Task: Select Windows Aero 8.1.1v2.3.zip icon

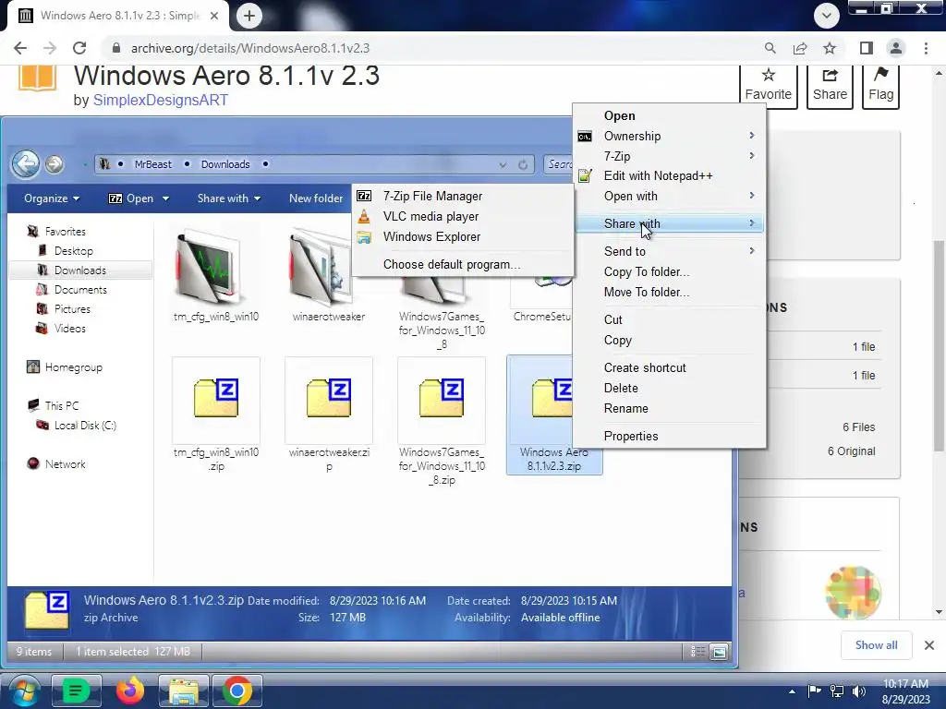Action: pyautogui.click(x=552, y=398)
